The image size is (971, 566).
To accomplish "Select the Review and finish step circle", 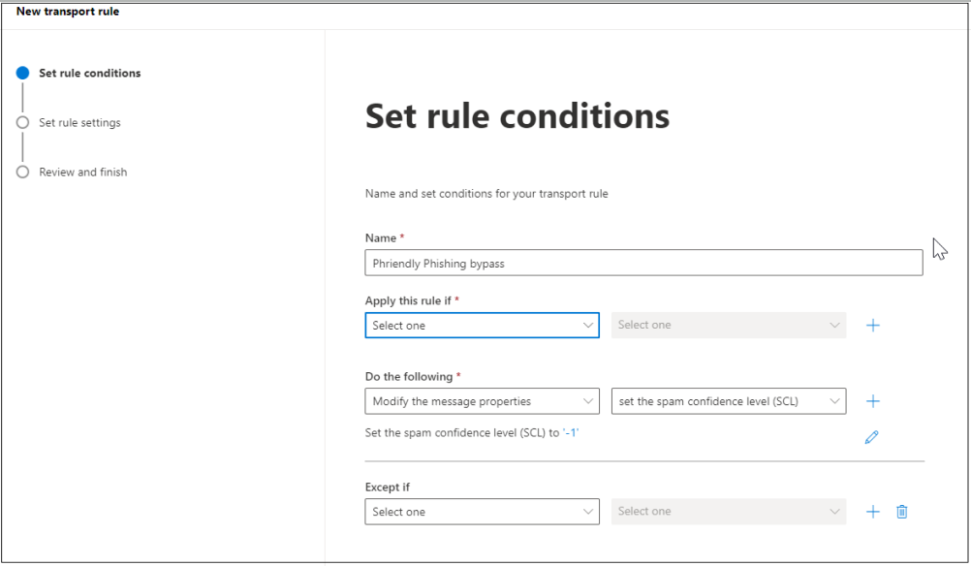I will coord(23,173).
